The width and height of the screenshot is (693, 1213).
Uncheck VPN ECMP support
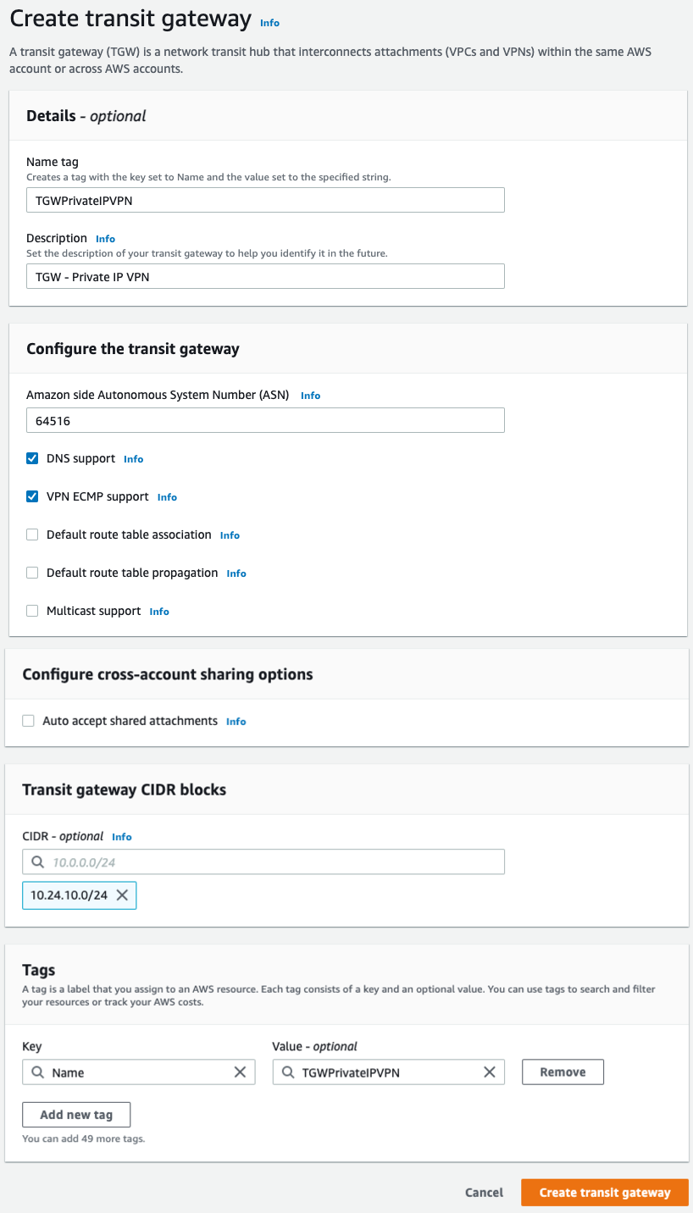click(32, 496)
